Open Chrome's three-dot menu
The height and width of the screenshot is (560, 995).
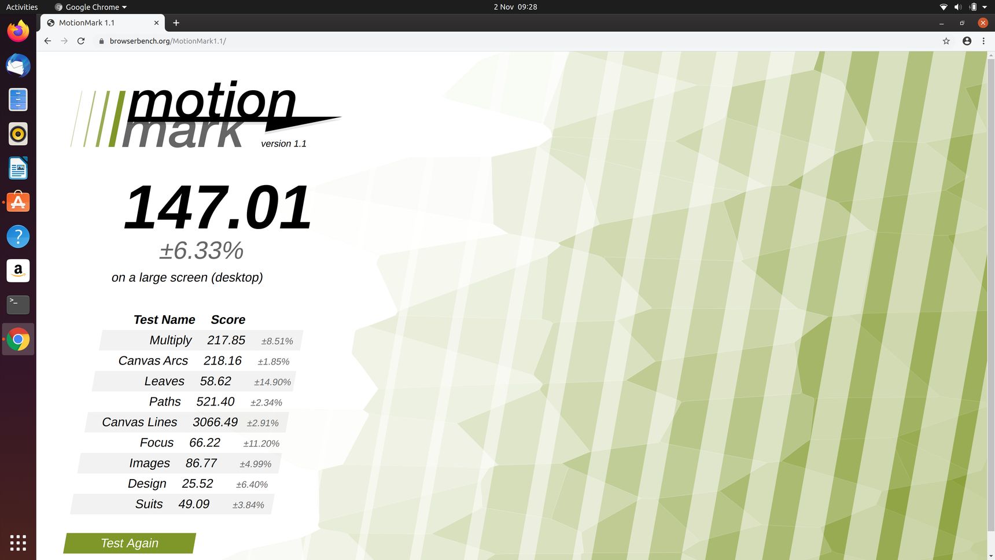click(983, 41)
